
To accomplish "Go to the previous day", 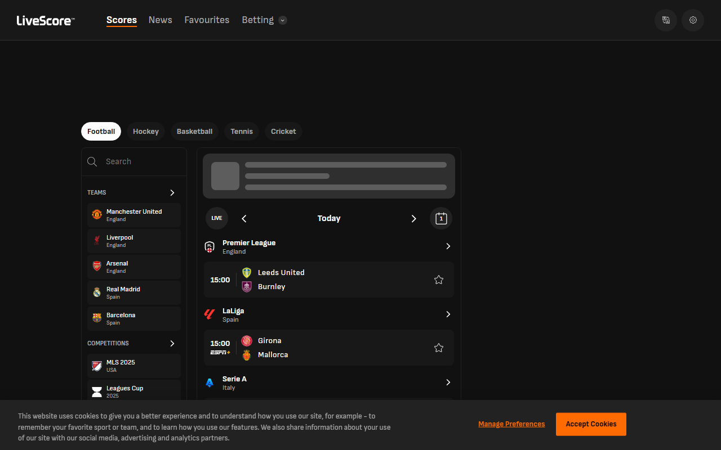I will (x=244, y=218).
